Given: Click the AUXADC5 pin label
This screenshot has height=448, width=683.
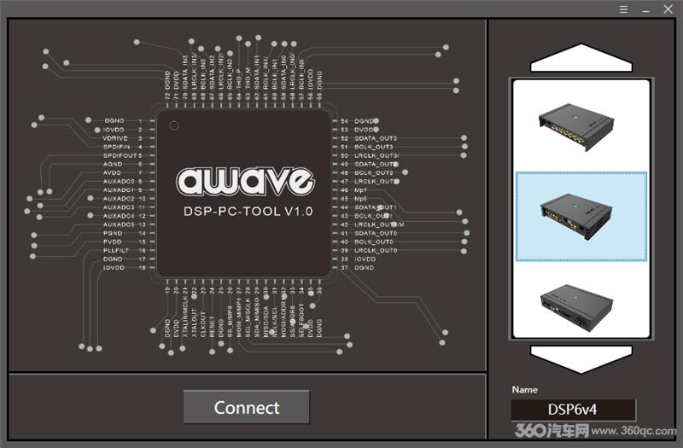Looking at the screenshot, I should 119,224.
